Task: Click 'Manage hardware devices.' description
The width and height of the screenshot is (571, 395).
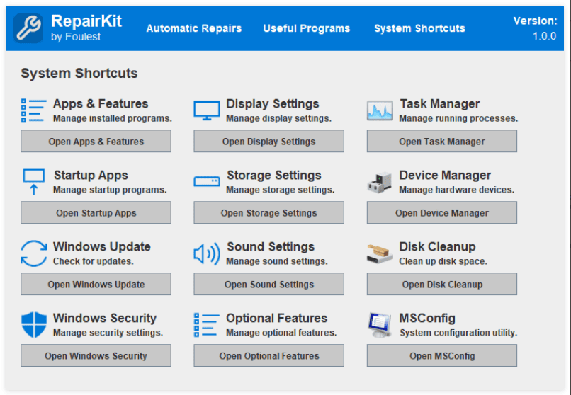Action: (x=457, y=190)
